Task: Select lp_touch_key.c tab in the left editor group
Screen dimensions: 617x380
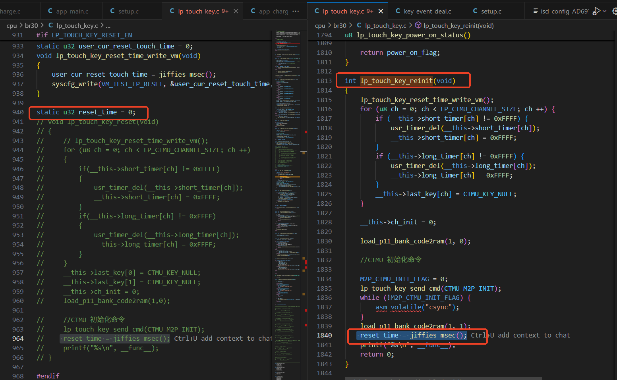Action: 199,11
